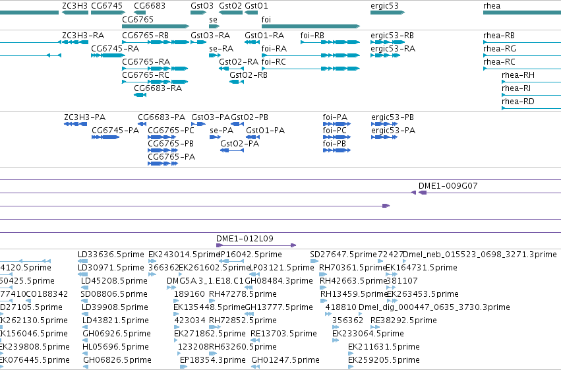Click the 'ZC3H3-PA' protein label
This screenshot has height=370, width=561.
[x=85, y=117]
